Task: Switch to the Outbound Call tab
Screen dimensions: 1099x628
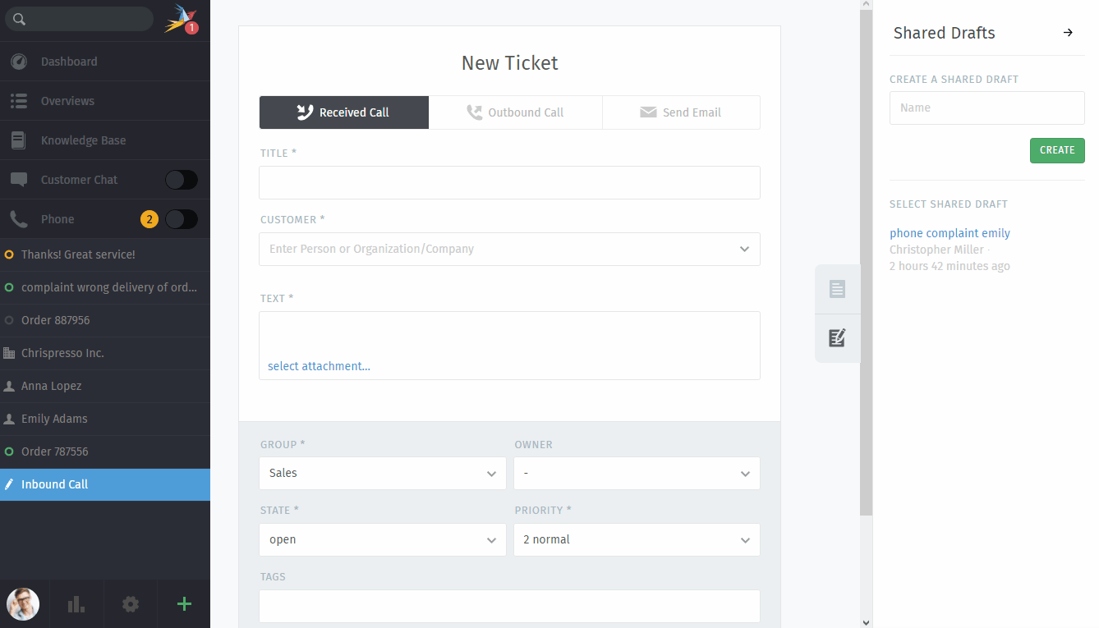Action: tap(515, 112)
